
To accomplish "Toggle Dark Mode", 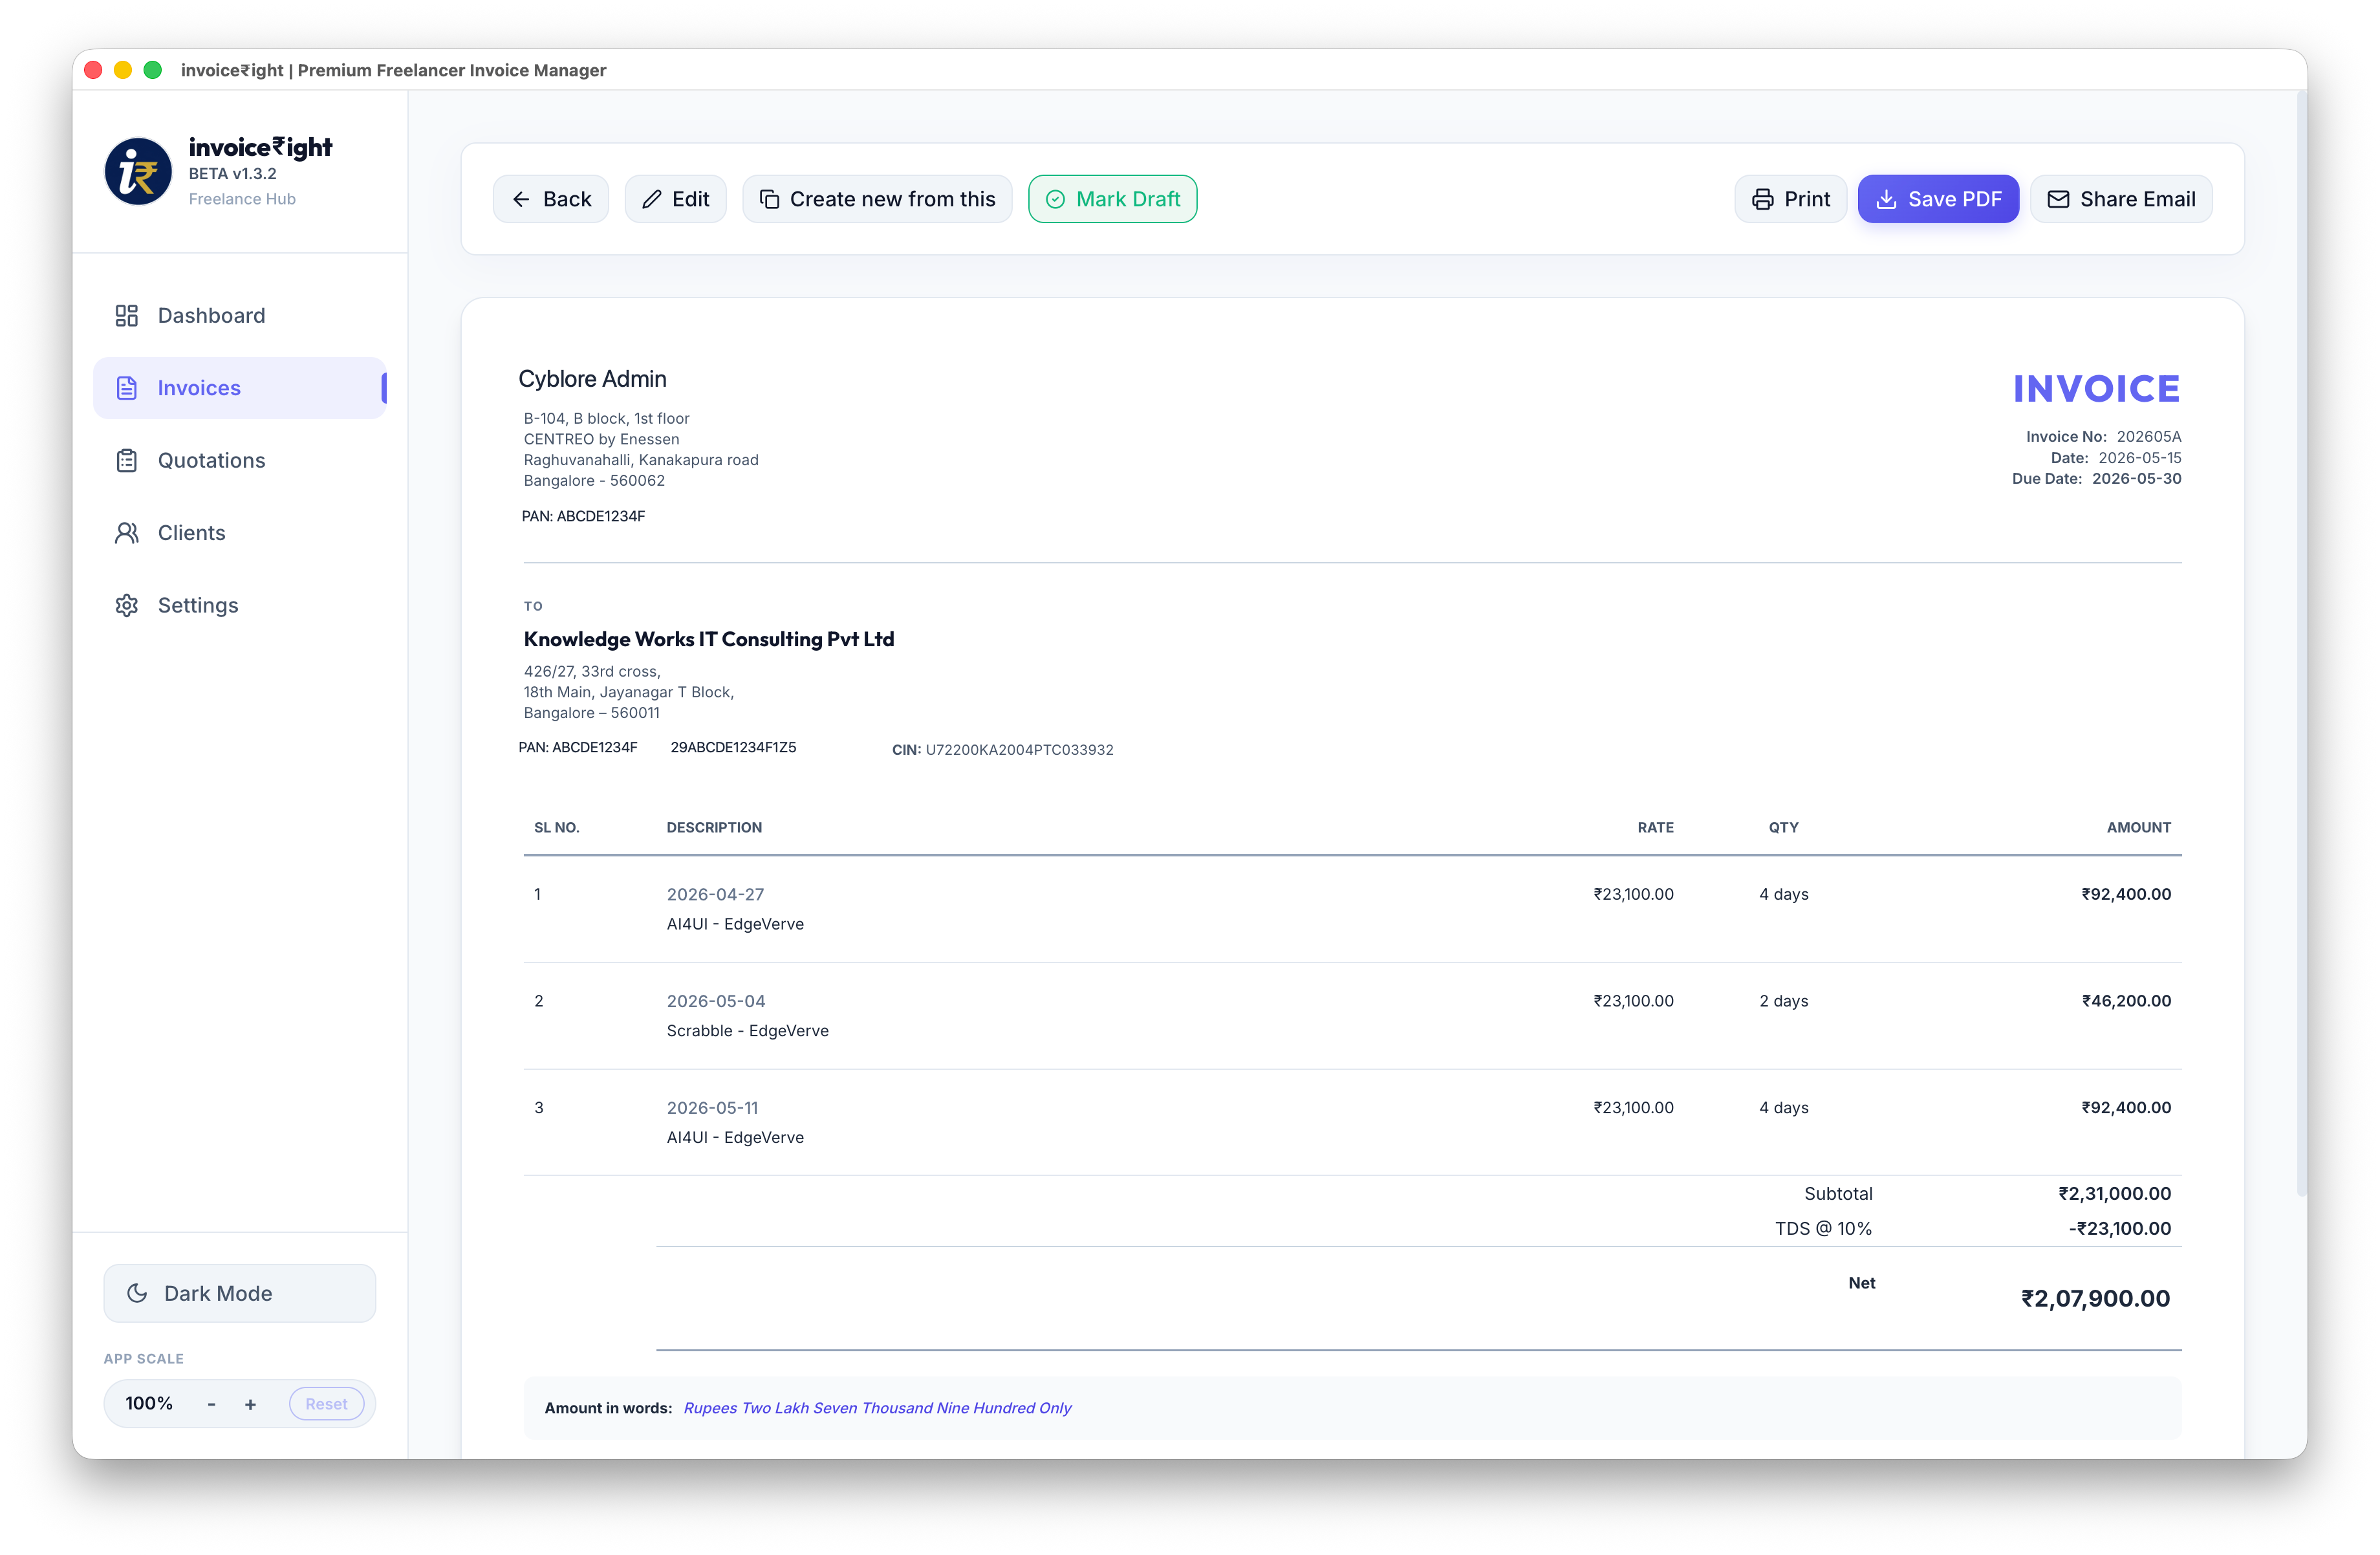I will [240, 1294].
